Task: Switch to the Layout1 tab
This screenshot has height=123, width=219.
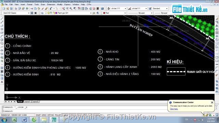Action: [x=27, y=101]
